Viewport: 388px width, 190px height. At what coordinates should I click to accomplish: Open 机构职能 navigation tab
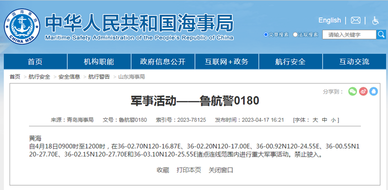[x=99, y=62]
